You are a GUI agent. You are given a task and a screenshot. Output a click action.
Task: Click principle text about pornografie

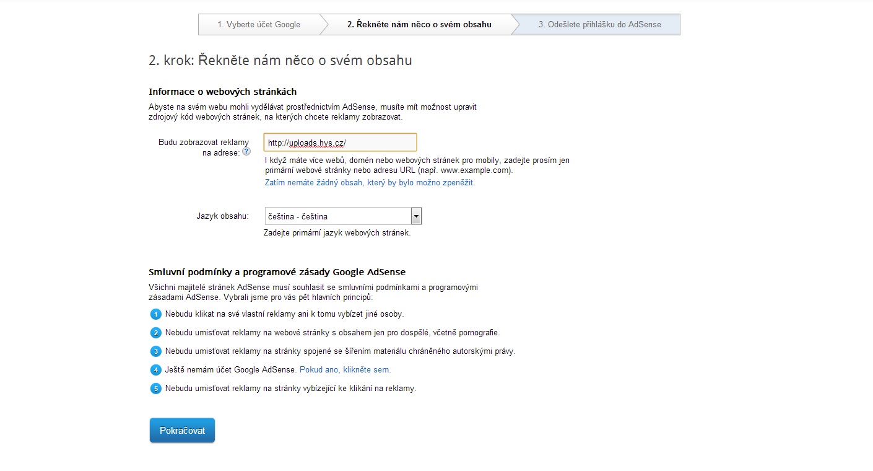point(332,333)
